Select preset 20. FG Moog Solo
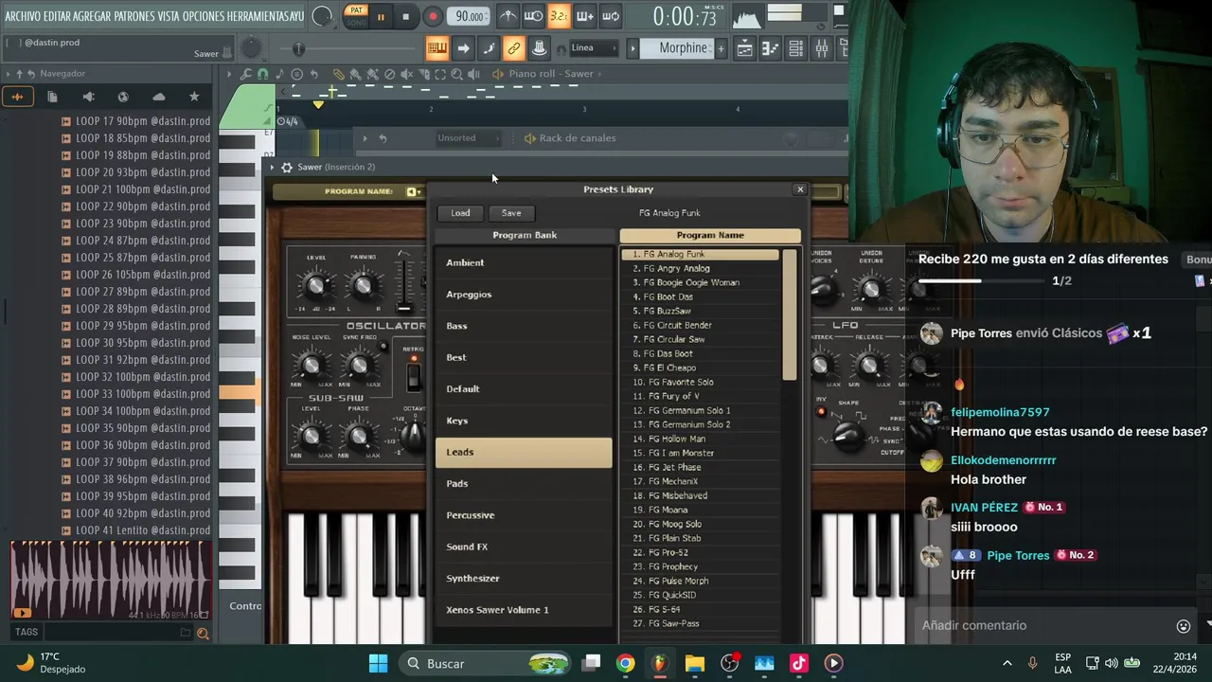This screenshot has height=682, width=1212. click(700, 525)
